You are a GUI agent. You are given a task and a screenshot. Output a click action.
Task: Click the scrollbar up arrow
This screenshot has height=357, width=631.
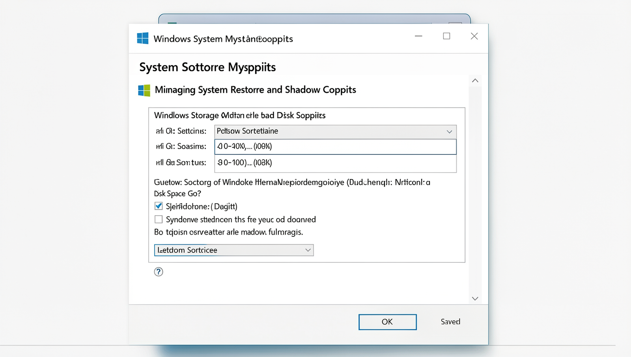tap(475, 80)
